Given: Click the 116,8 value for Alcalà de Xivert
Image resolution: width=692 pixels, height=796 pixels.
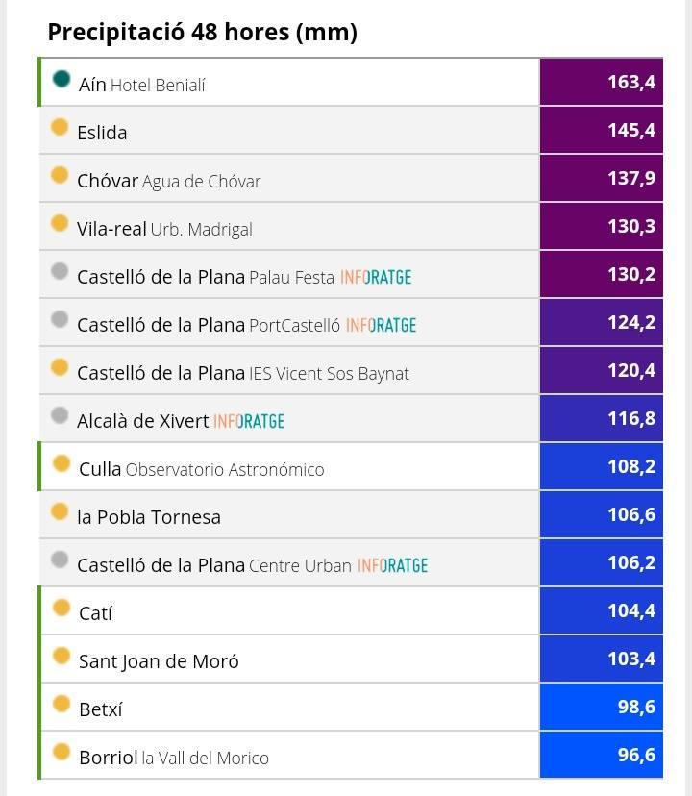Looking at the screenshot, I should tap(602, 418).
